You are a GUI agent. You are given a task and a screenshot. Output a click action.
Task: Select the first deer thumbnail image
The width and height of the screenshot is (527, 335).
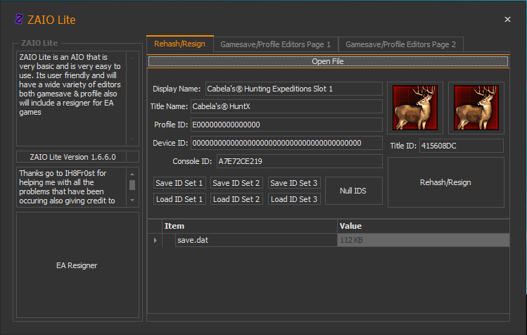pos(415,108)
